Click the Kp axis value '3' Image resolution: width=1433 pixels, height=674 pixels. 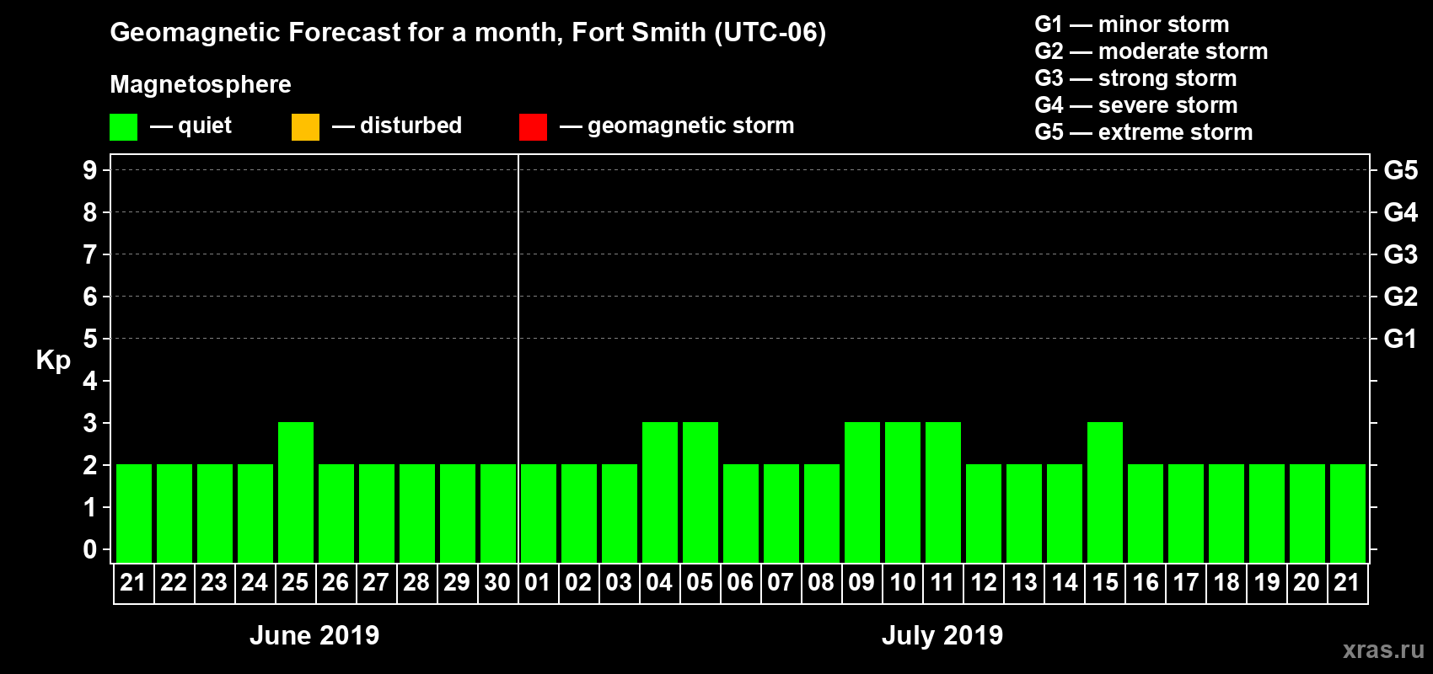(90, 423)
